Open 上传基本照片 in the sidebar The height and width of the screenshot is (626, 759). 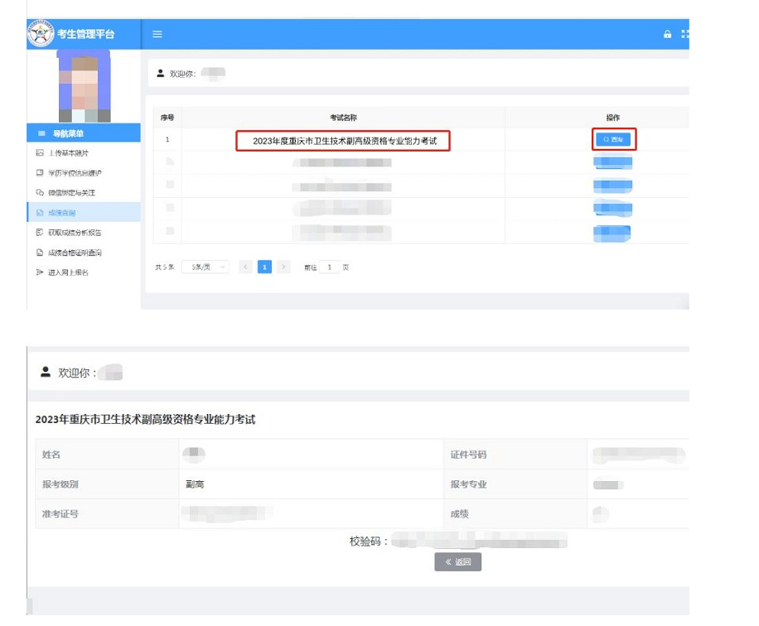68,153
